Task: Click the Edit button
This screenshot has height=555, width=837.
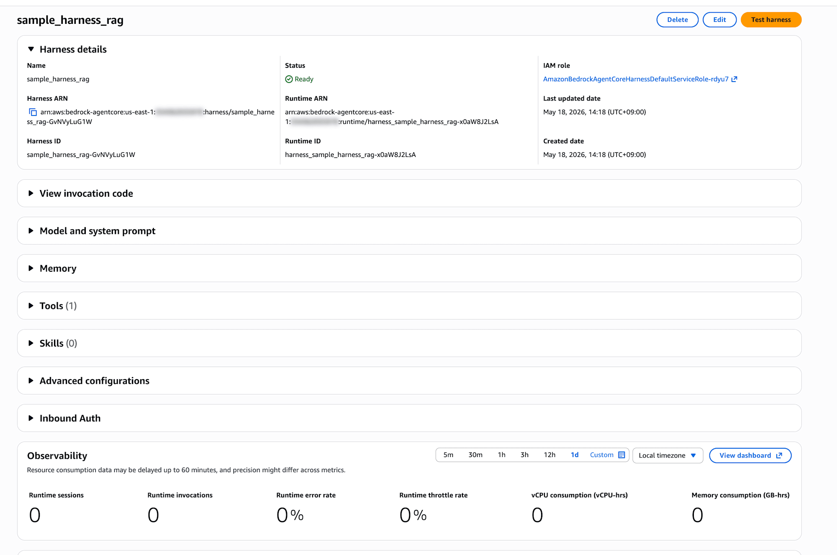Action: click(719, 20)
